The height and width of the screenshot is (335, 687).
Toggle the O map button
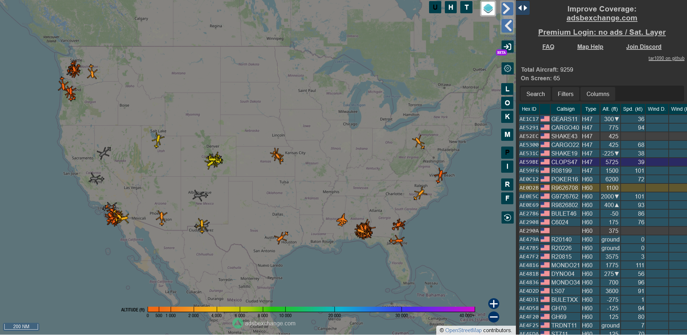(x=507, y=103)
